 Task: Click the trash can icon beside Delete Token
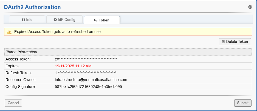pyautogui.click(x=223, y=42)
